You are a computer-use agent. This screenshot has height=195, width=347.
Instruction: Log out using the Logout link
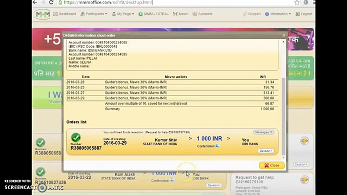click(x=304, y=14)
